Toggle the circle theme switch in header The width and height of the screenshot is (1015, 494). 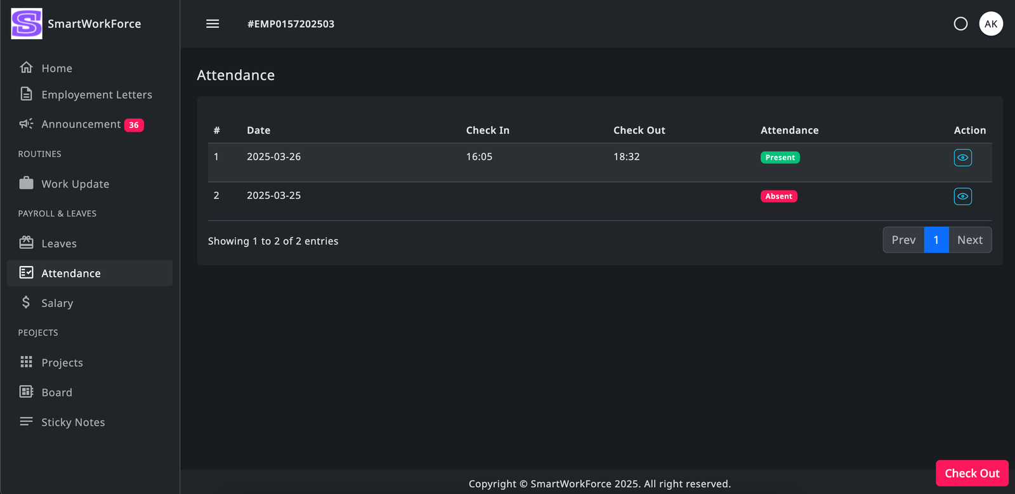(x=960, y=24)
